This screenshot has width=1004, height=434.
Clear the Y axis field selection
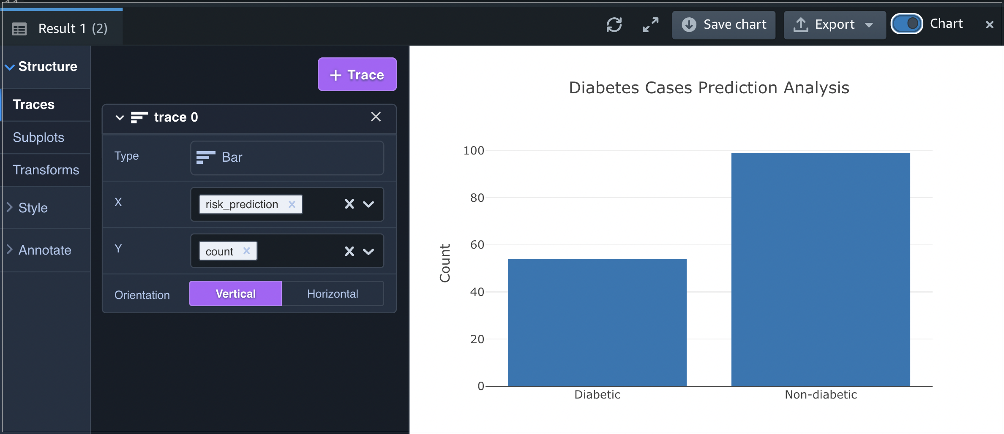point(349,251)
